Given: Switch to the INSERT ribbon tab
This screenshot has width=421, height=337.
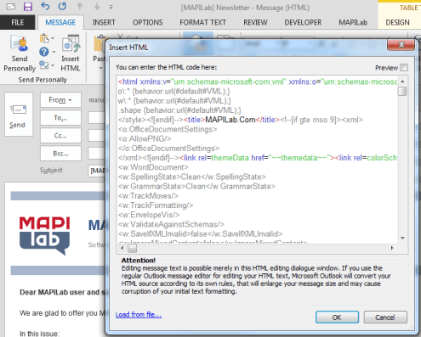Looking at the screenshot, I should pyautogui.click(x=104, y=22).
